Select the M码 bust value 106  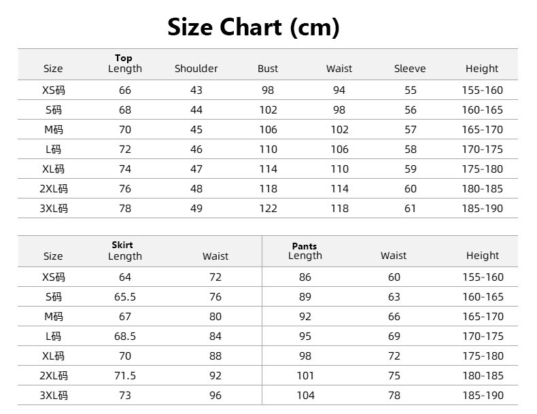(x=268, y=130)
